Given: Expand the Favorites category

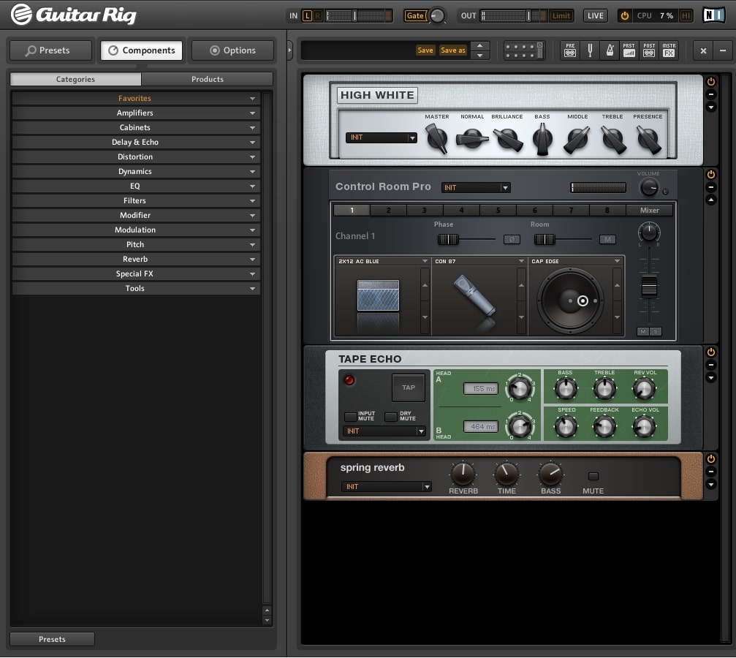Looking at the screenshot, I should tap(136, 98).
